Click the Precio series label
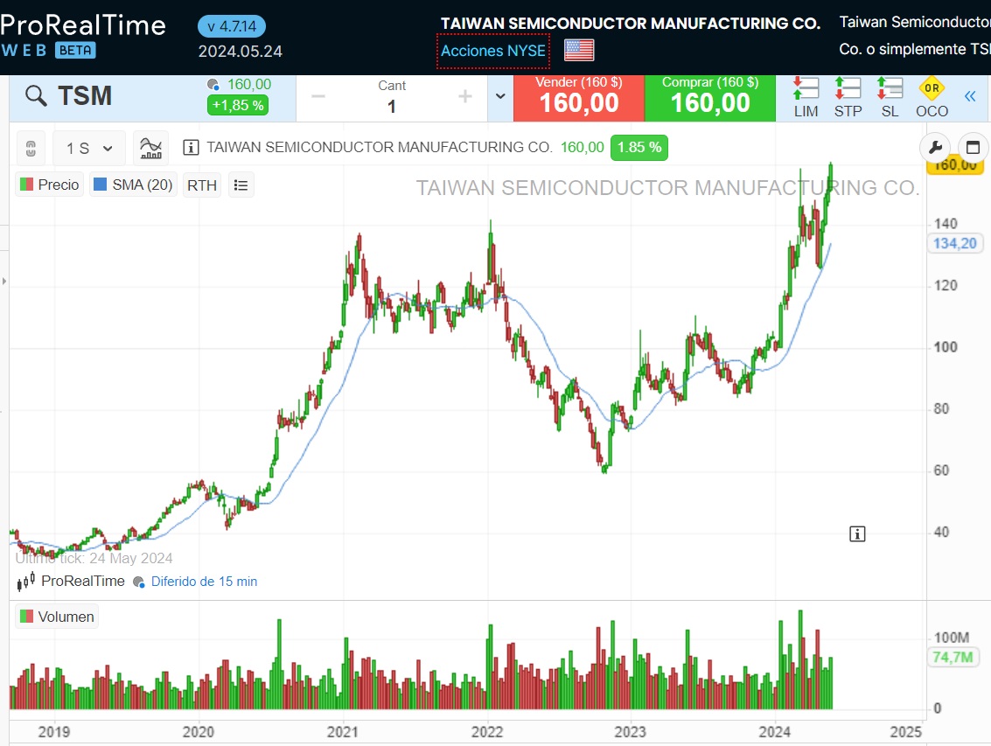 pyautogui.click(x=49, y=185)
